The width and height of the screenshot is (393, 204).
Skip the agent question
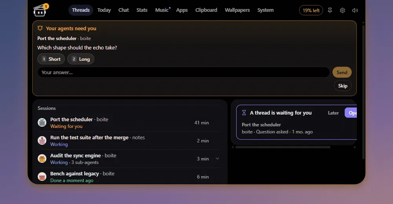pyautogui.click(x=343, y=86)
